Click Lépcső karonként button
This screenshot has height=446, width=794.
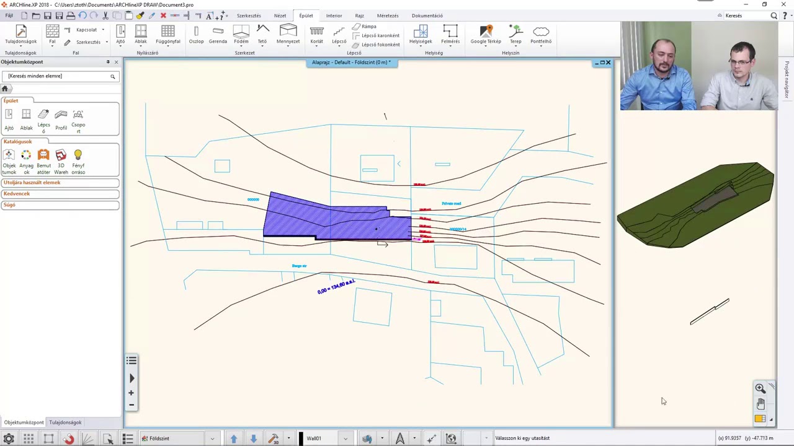point(376,35)
